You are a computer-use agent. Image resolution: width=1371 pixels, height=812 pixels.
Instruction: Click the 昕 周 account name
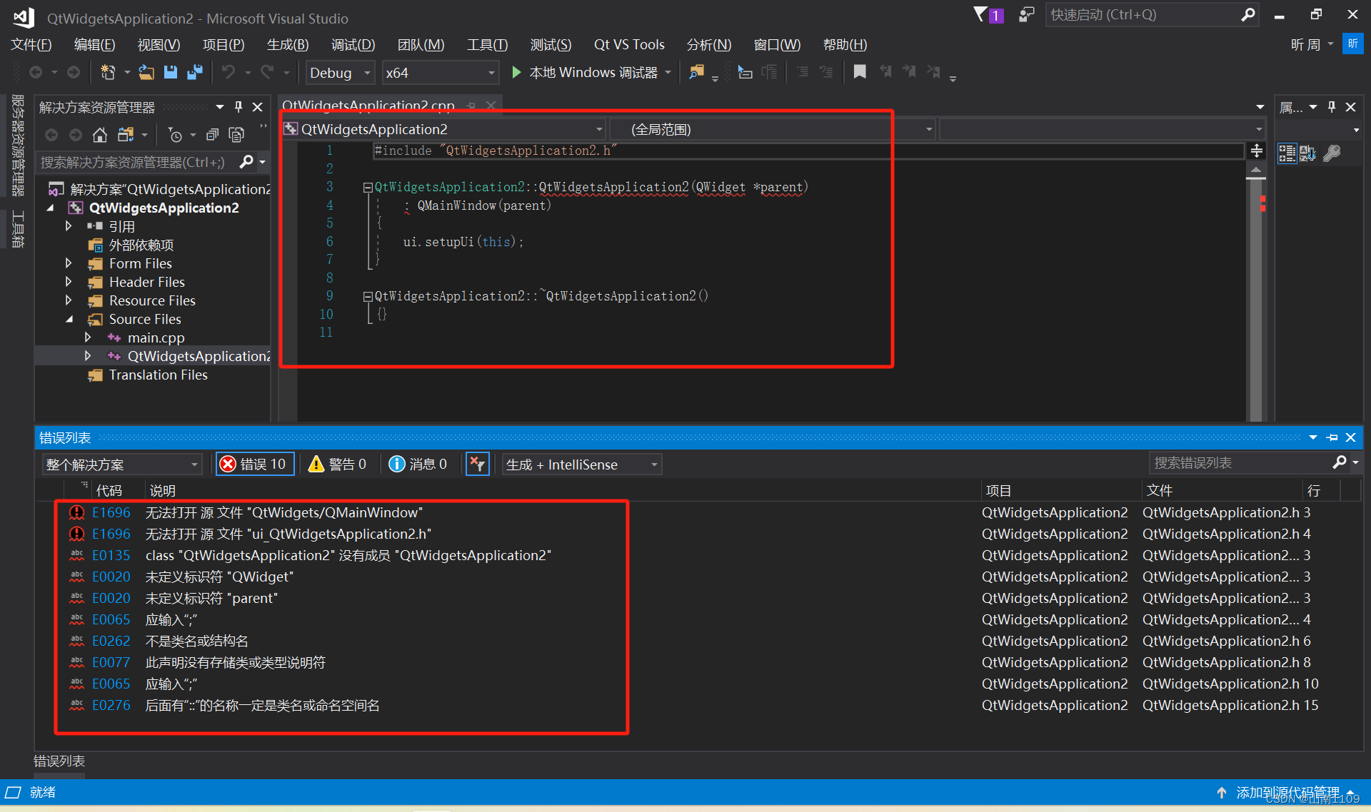pyautogui.click(x=1305, y=45)
